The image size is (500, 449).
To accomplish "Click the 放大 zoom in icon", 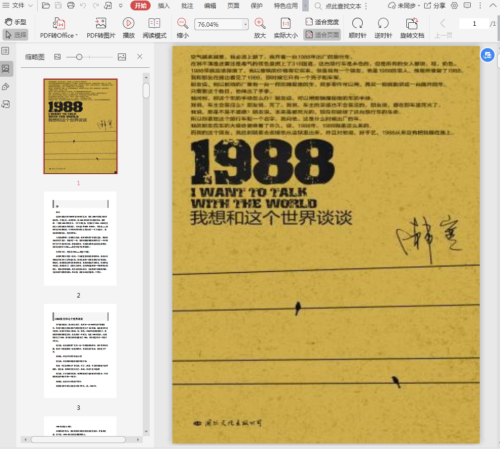I will coord(260,28).
